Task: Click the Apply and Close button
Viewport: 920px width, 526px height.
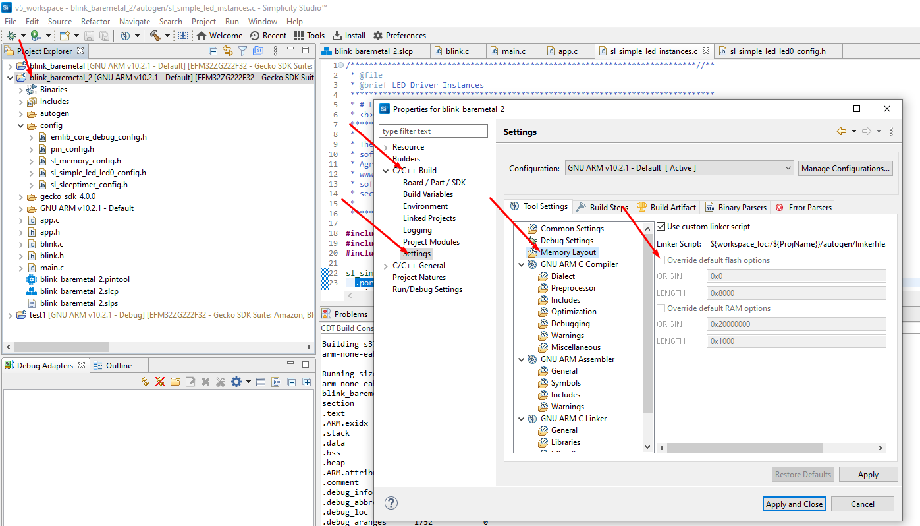Action: (794, 503)
